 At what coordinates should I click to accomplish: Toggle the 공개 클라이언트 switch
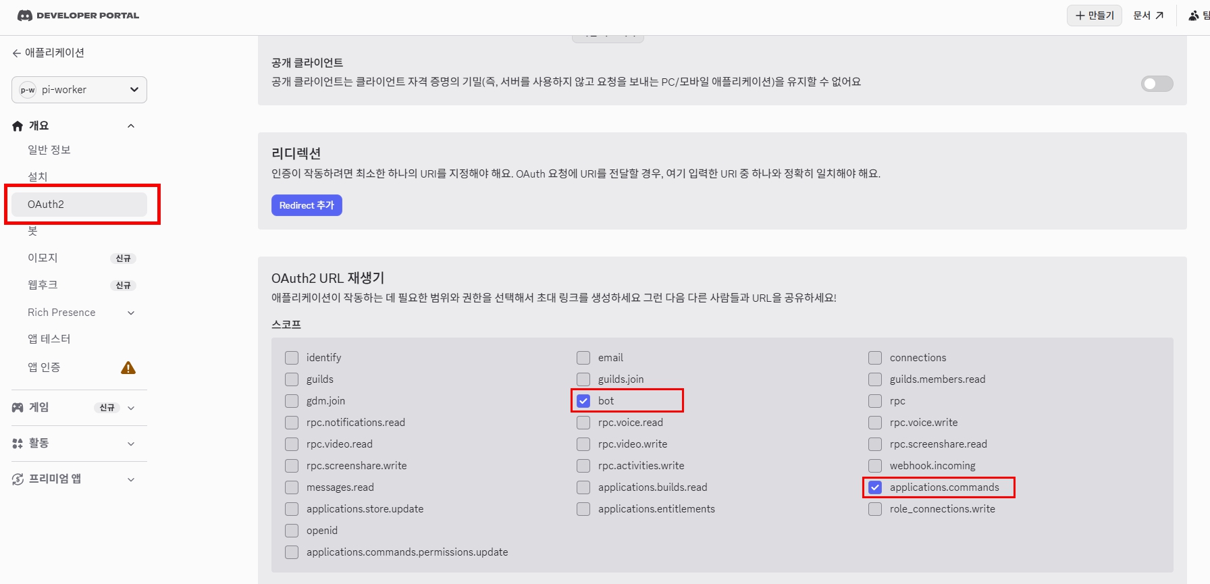[1157, 84]
